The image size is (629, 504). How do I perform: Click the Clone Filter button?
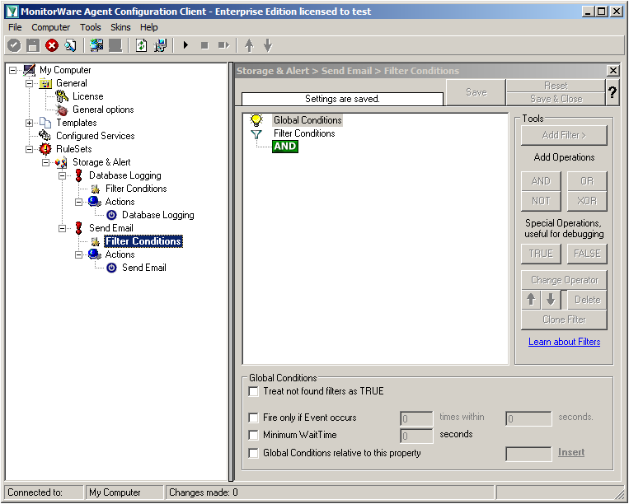tap(564, 320)
